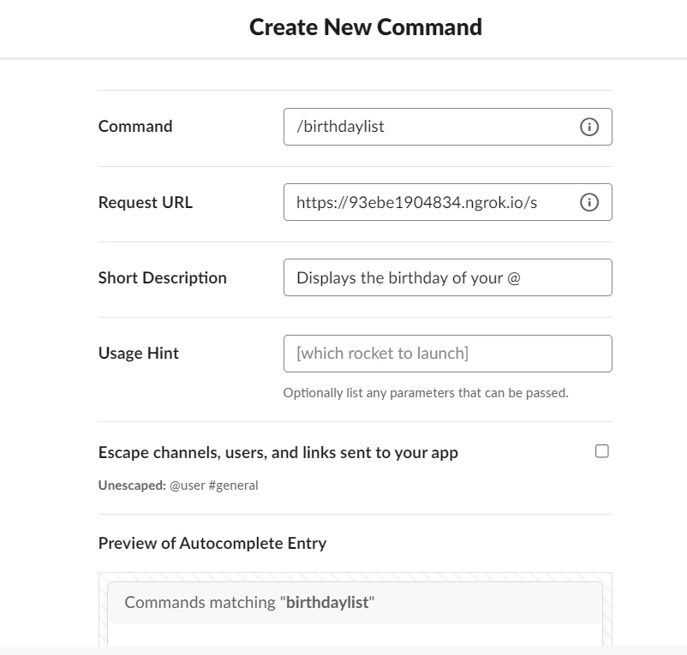
Task: Click the "Unescaped:" label text
Action: pyautogui.click(x=131, y=485)
